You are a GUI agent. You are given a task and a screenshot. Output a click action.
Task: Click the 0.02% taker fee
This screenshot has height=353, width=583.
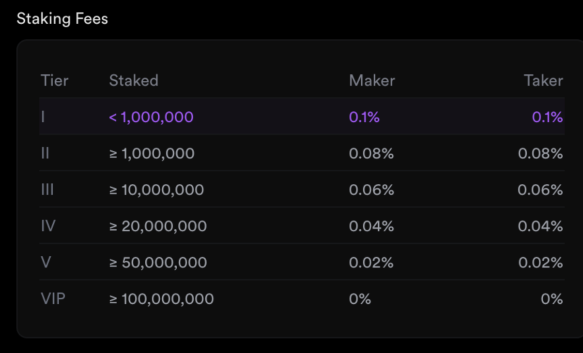coord(540,262)
